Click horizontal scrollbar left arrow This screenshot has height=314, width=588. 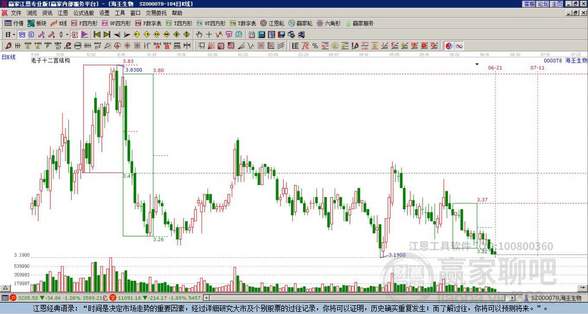point(206,298)
